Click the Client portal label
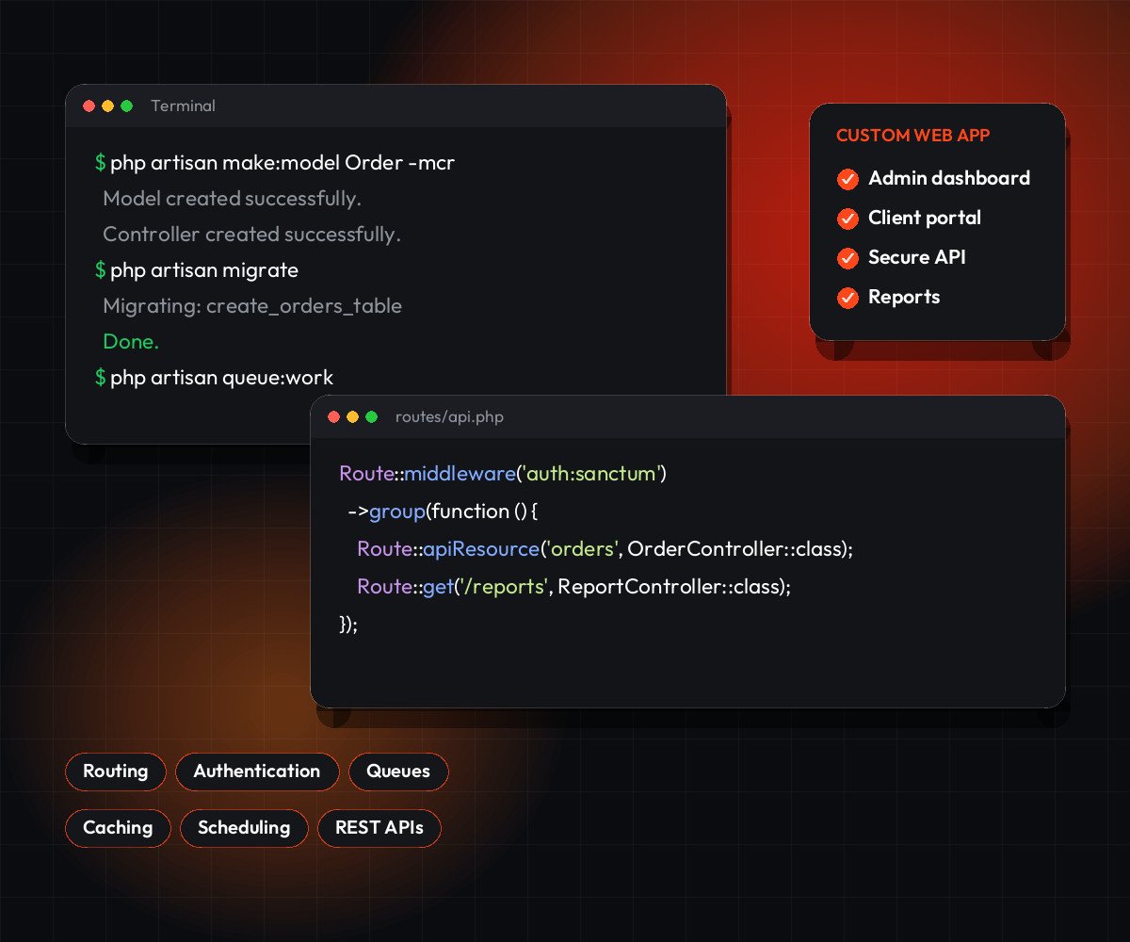The image size is (1130, 942). (925, 218)
